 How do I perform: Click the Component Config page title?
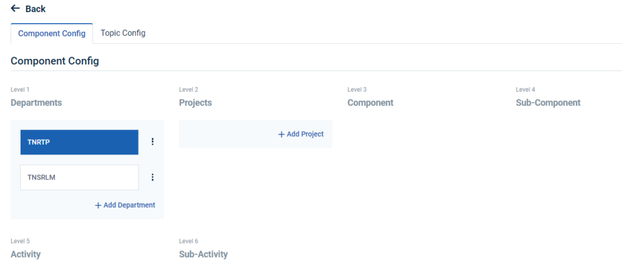[x=55, y=61]
